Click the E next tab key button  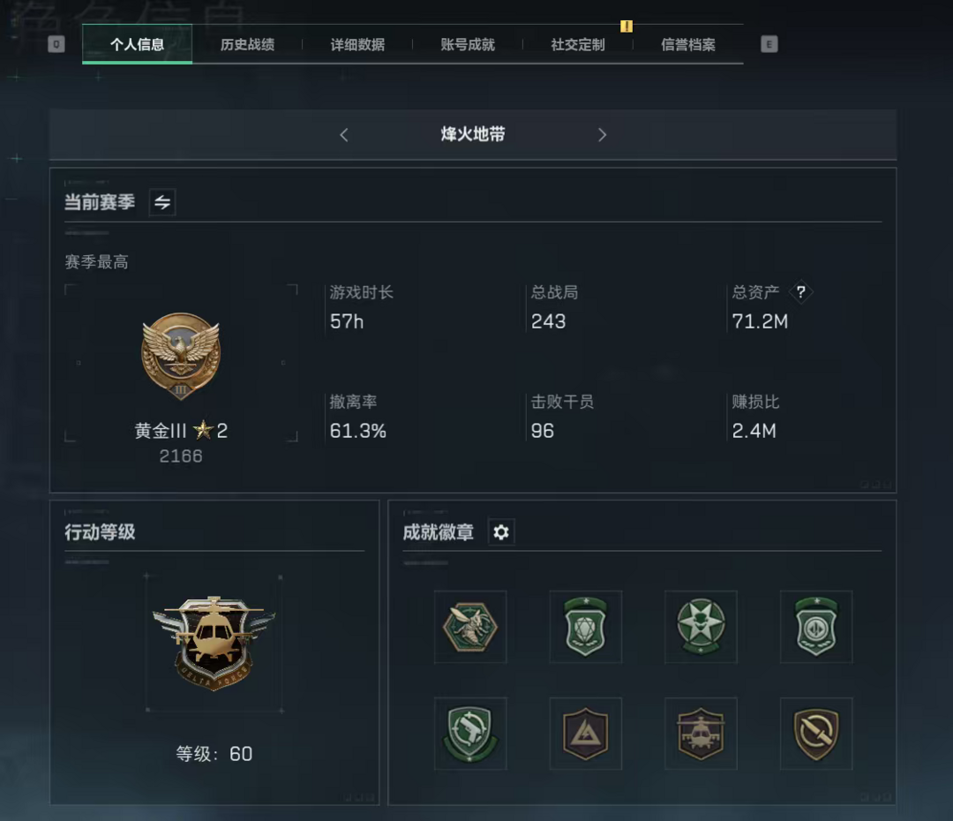769,44
